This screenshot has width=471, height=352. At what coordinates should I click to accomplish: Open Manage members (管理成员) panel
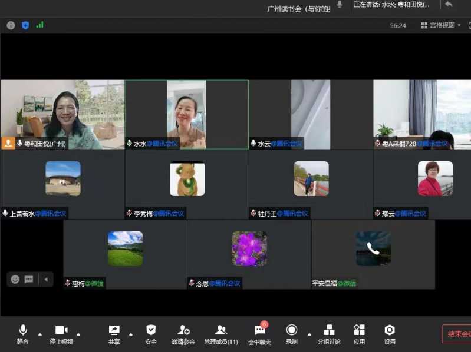point(221,334)
